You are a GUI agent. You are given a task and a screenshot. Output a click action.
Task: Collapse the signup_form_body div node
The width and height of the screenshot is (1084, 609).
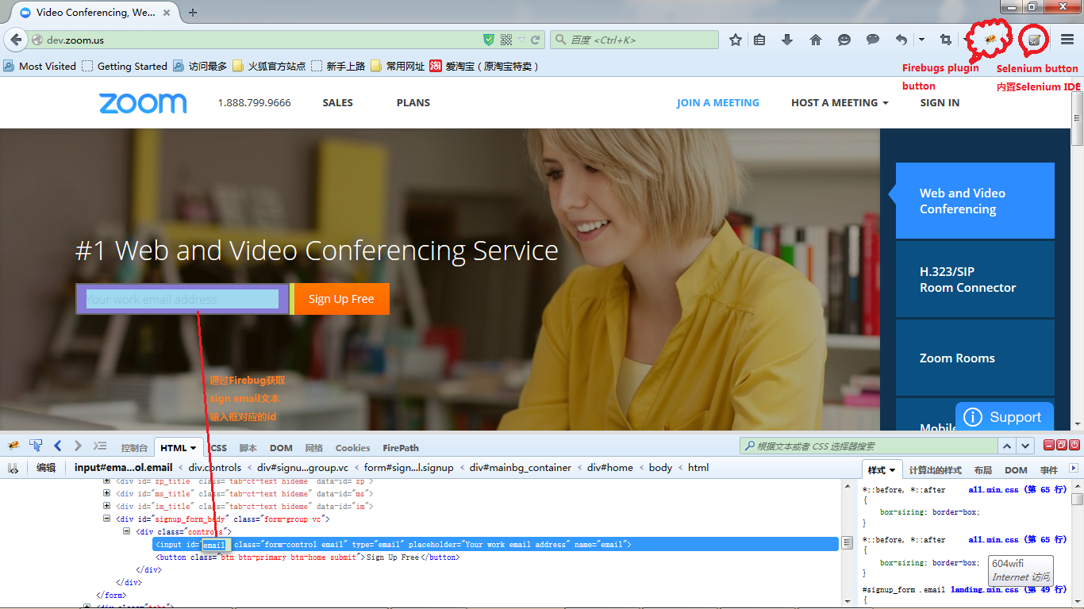pyautogui.click(x=107, y=519)
